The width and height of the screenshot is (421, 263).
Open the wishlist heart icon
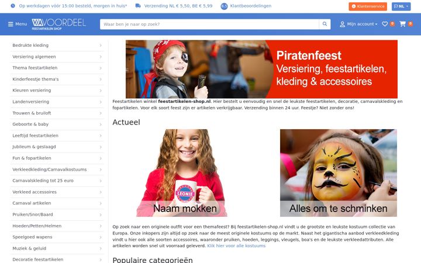385,24
